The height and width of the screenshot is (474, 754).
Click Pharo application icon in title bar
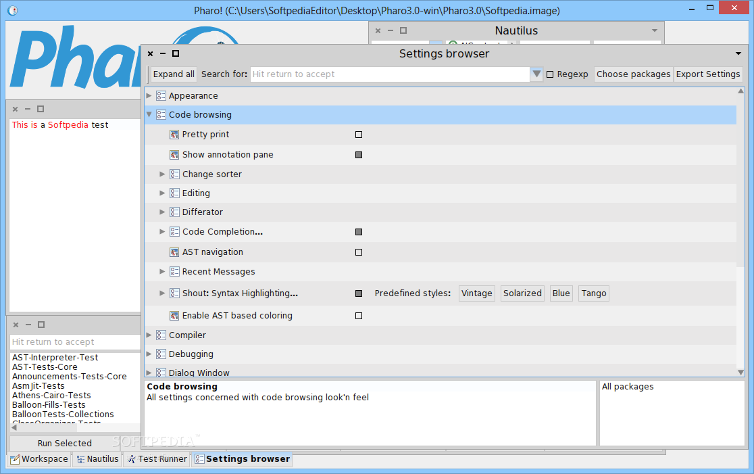[13, 10]
